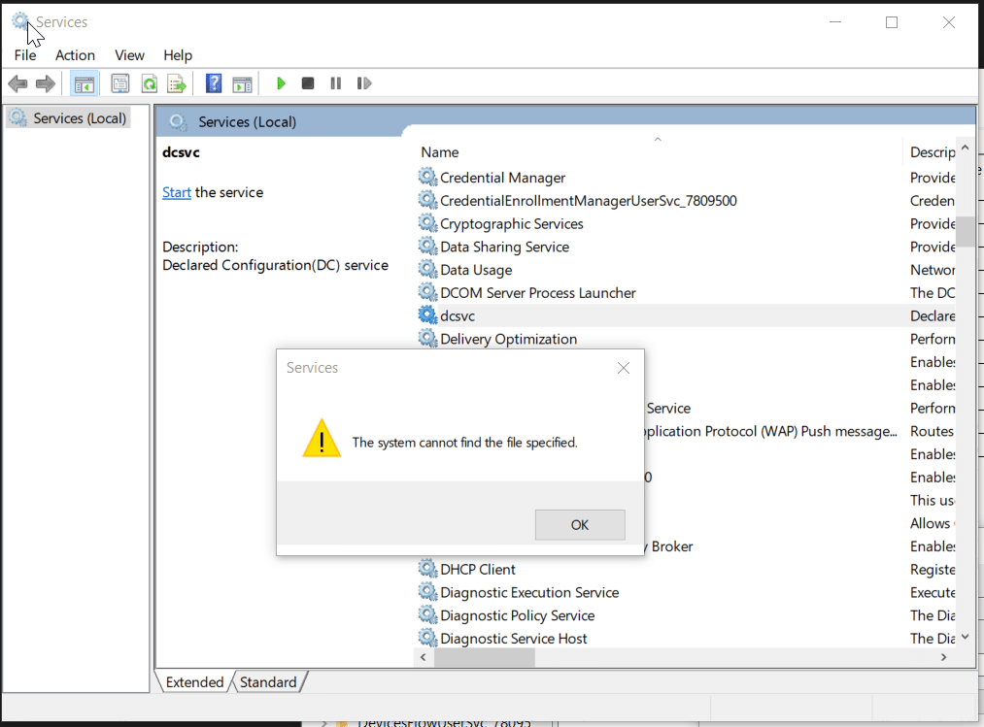Open the View menu
984x727 pixels.
point(129,55)
